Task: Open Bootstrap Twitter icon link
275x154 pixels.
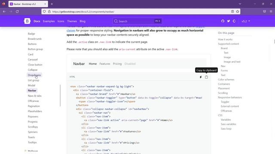Action: coord(228,21)
